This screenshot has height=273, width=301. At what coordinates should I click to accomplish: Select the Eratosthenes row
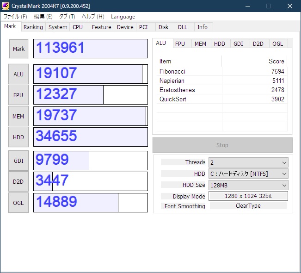tap(222, 90)
